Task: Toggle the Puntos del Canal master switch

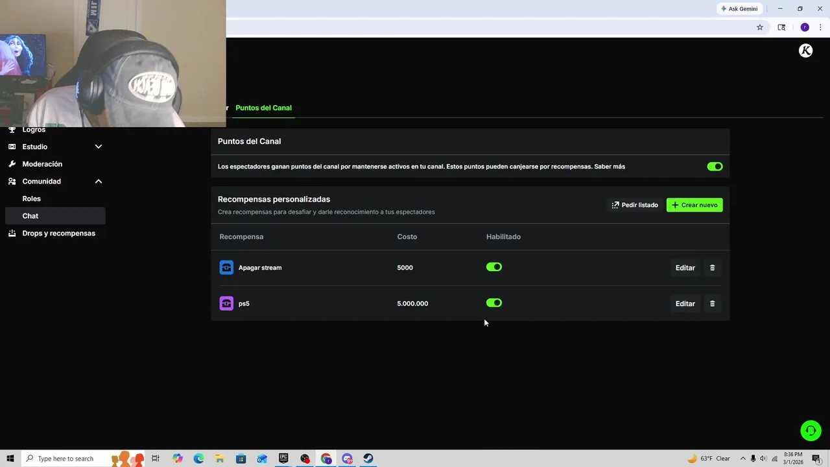Action: point(715,167)
